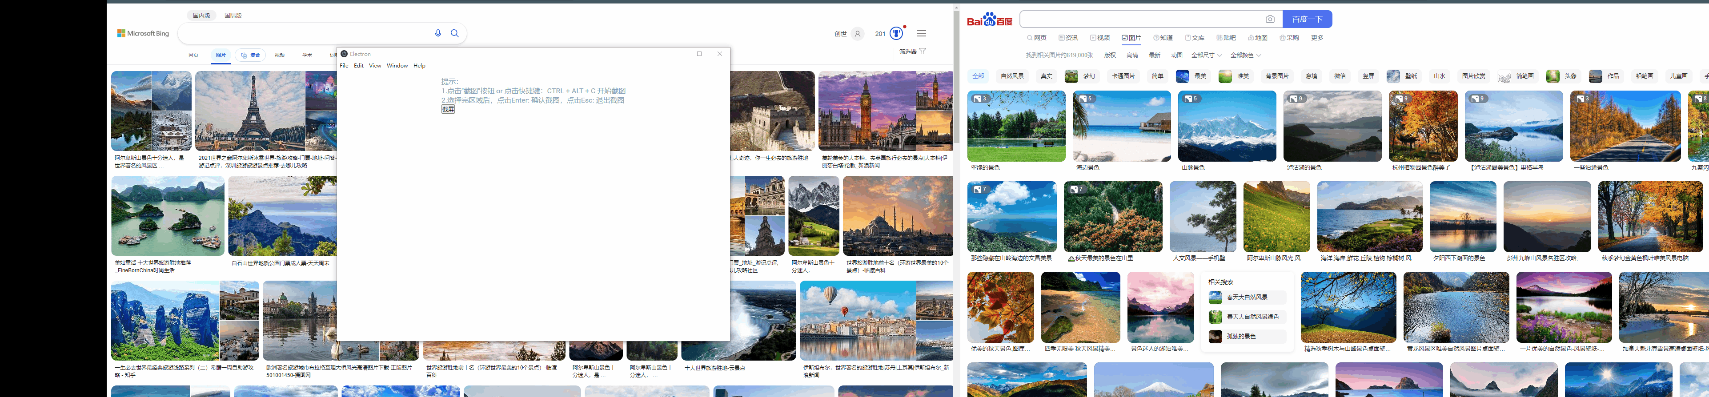Open the Baidu 地图 tab
This screenshot has width=1709, height=397.
tap(1258, 38)
